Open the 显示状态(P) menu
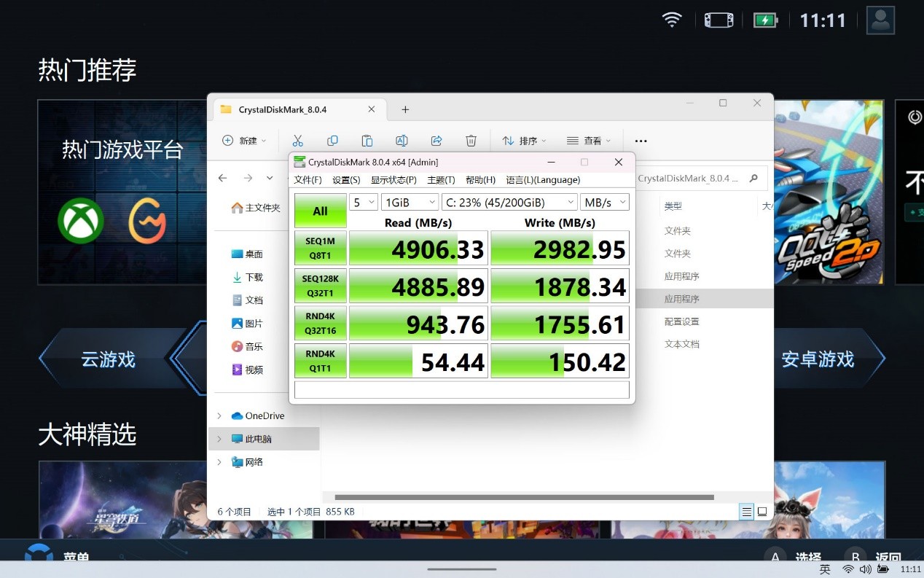The height and width of the screenshot is (578, 924). (394, 180)
